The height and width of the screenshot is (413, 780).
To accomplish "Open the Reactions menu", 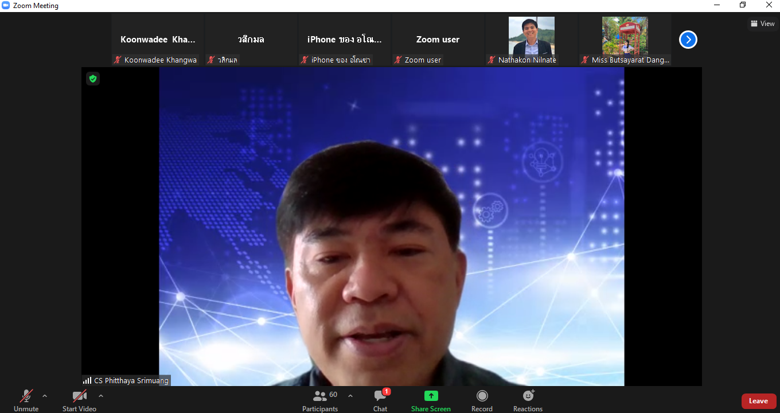I will click(528, 400).
